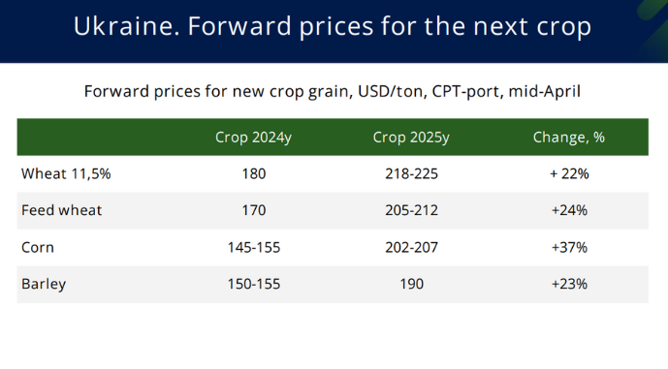
Task: Click the '+ 22%' change cell
Action: (569, 173)
